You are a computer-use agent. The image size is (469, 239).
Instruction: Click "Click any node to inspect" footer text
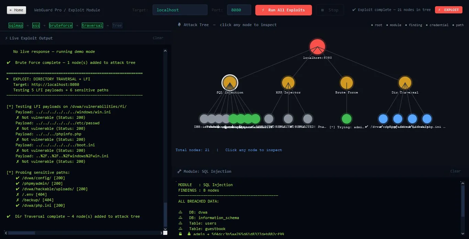pos(254,150)
